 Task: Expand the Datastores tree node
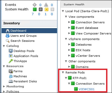point(69,44)
